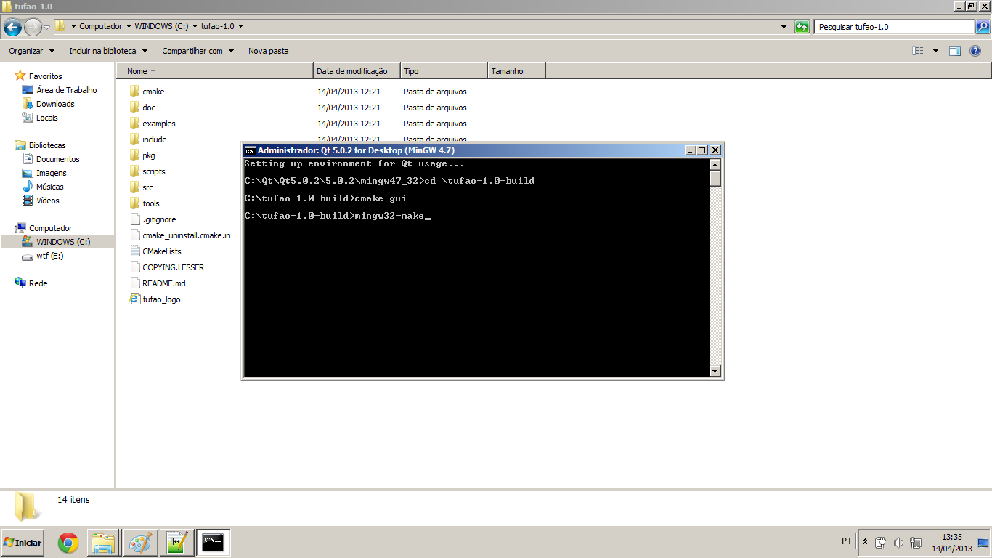Click the command prompt scrollbar down arrow
Screen dimensions: 992x558
point(715,371)
